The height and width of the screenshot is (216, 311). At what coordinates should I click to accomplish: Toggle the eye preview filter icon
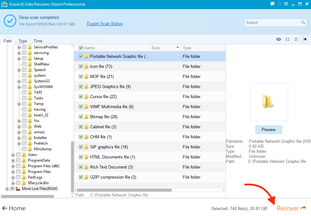(x=278, y=39)
